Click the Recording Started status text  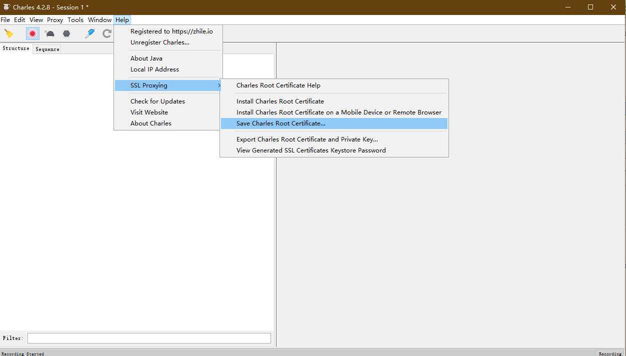pos(23,353)
